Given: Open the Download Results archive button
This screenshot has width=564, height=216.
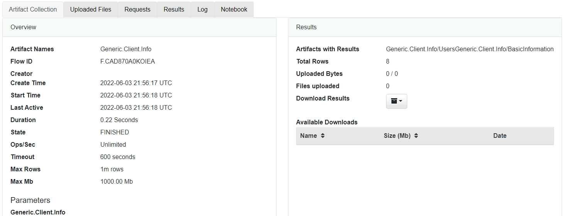Looking at the screenshot, I should (396, 101).
